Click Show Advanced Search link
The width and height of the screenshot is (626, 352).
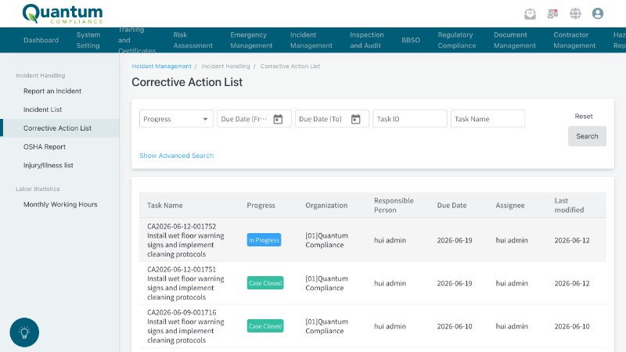point(177,156)
